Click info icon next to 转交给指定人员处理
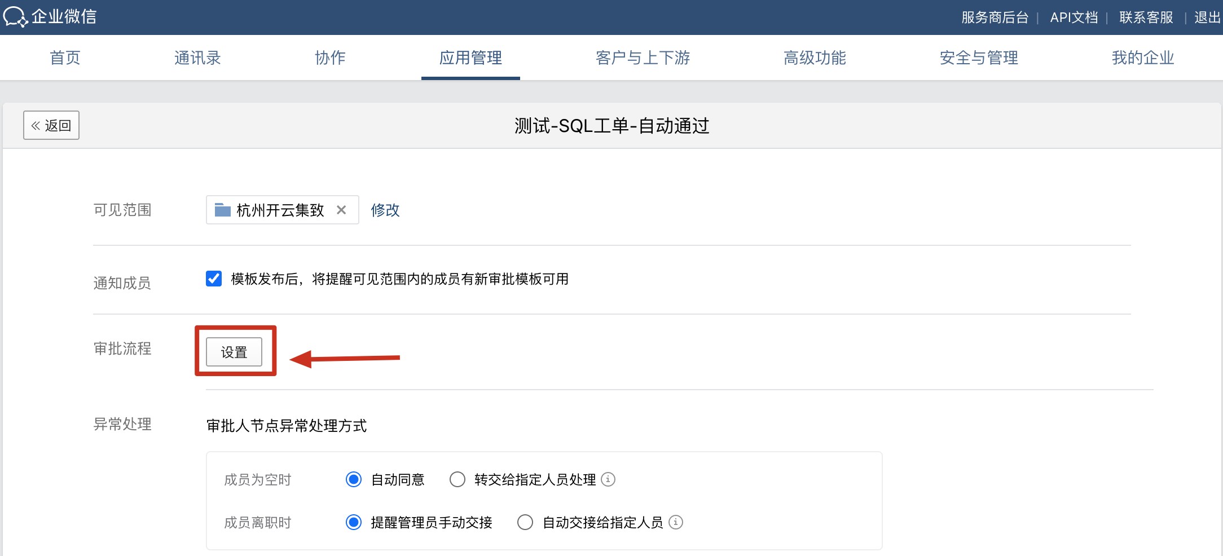 (x=608, y=479)
